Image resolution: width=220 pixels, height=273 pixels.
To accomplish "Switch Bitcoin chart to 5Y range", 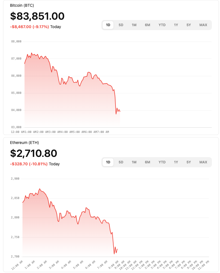I will (189, 25).
